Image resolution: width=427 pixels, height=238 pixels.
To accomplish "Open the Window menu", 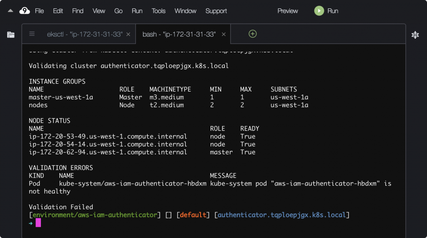I will pyautogui.click(x=185, y=11).
